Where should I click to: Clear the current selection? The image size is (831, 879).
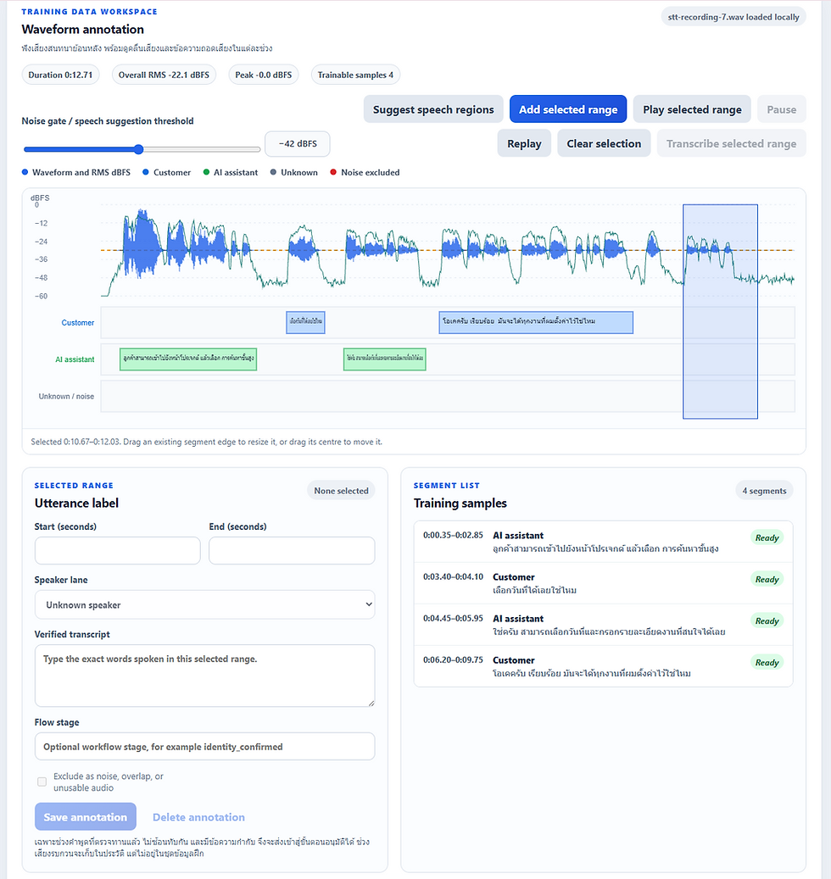[x=604, y=143]
